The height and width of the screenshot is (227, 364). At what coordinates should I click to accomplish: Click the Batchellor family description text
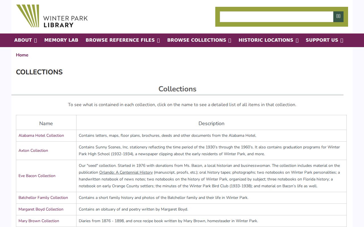coord(164,197)
